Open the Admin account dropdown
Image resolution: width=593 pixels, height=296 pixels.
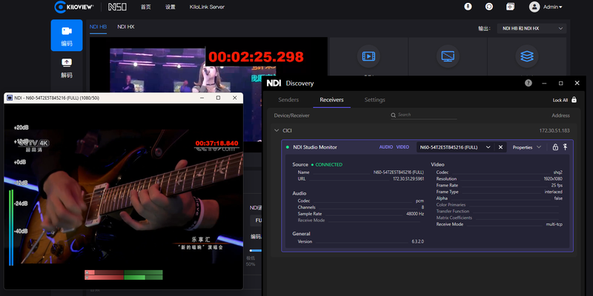(552, 7)
